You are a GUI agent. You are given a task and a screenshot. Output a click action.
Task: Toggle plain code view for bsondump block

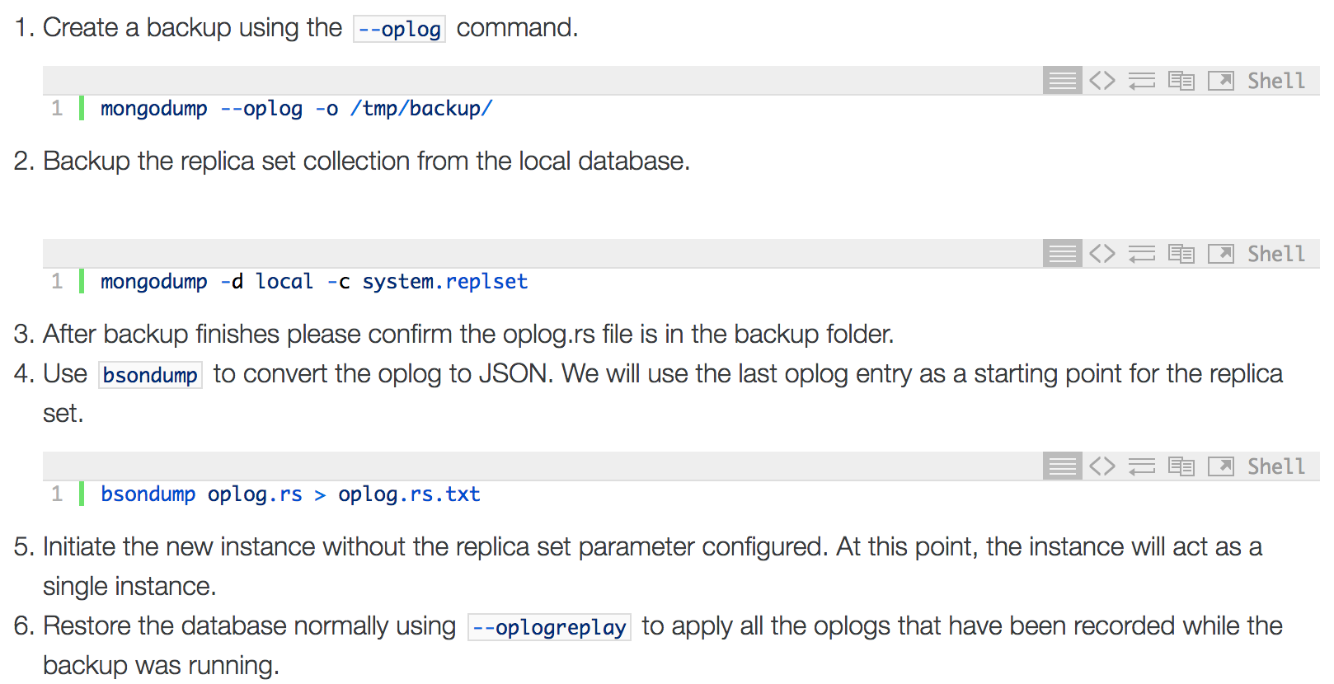tap(1101, 466)
